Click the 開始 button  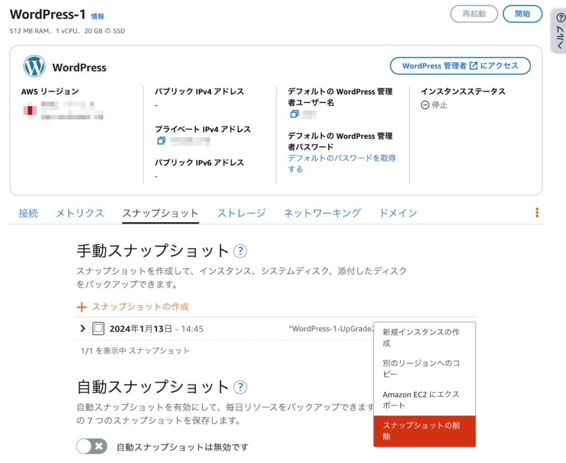pyautogui.click(x=522, y=14)
